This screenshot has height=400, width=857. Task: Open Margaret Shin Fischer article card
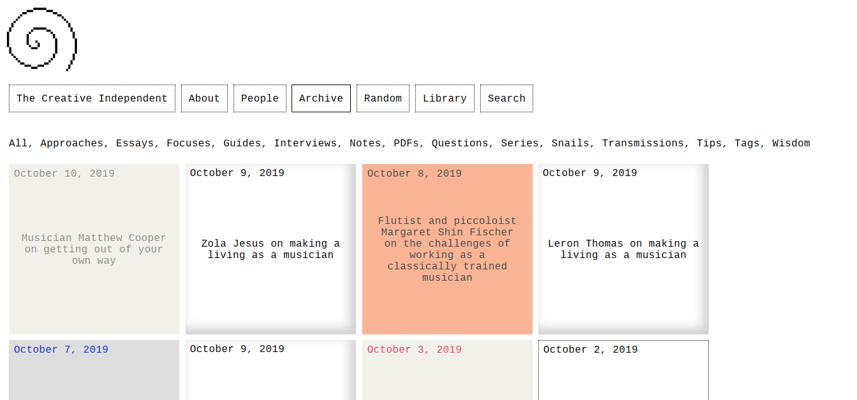[447, 249]
